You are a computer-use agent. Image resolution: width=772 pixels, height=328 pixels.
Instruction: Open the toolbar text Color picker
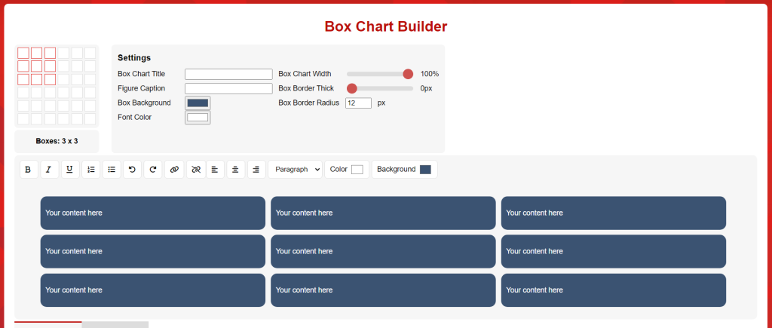pos(357,170)
